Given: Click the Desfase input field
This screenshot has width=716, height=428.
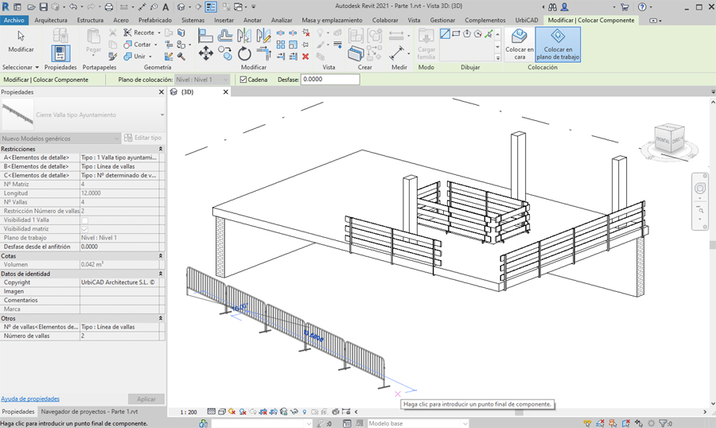Looking at the screenshot, I should coord(330,80).
